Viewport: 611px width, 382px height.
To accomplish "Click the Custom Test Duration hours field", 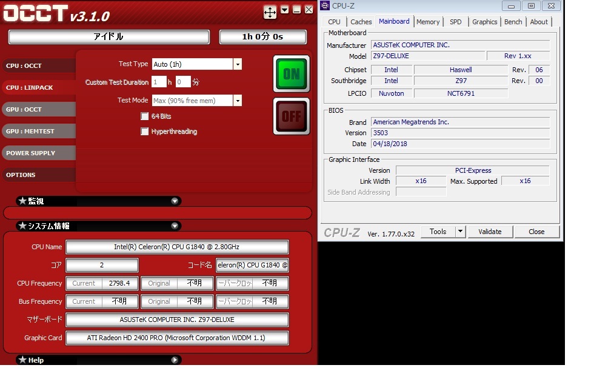I will point(159,82).
